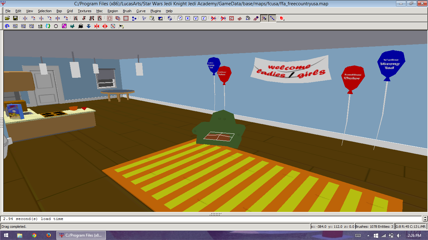Viewport: 428px width, 240px height.
Task: Open the File menu
Action: pos(8,11)
